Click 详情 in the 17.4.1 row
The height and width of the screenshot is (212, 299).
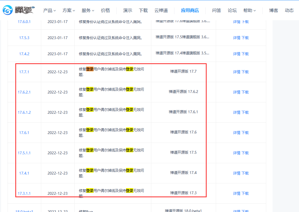click(x=237, y=173)
